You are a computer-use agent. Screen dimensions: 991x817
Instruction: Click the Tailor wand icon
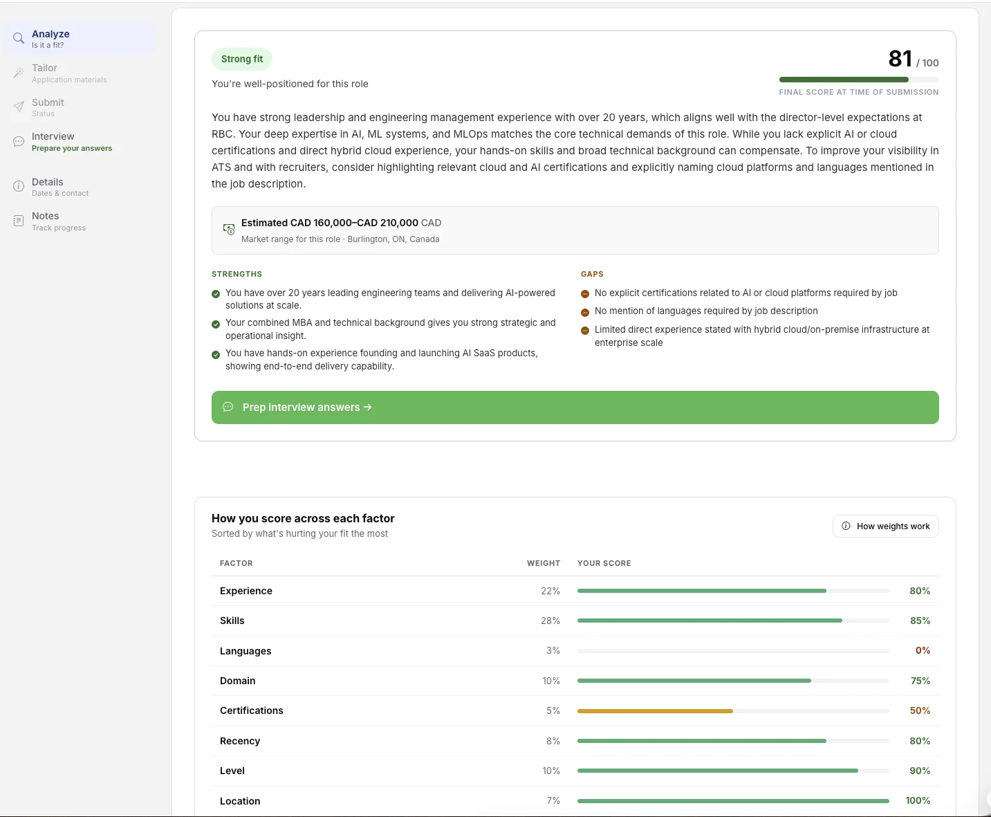pos(18,72)
